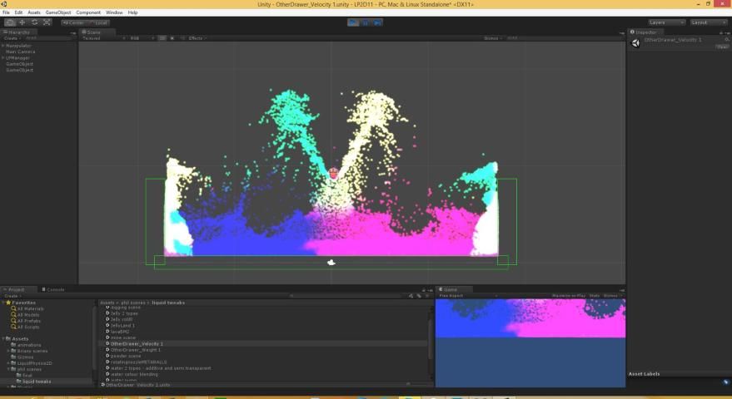Click the Open button in Inspector
The width and height of the screenshot is (732, 399).
coord(722,47)
